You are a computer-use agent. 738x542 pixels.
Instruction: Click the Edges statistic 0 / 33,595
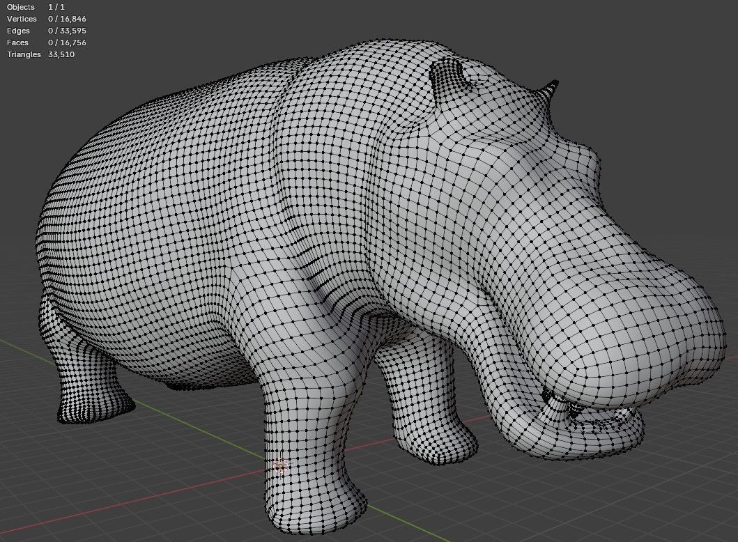pyautogui.click(x=67, y=31)
